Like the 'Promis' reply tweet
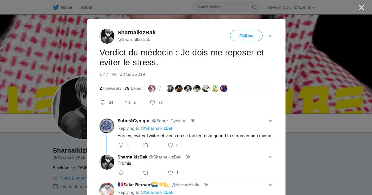The height and width of the screenshot is (195, 372). click(x=170, y=173)
